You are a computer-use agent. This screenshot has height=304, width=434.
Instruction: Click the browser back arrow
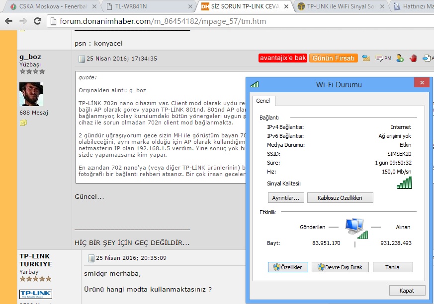click(9, 21)
